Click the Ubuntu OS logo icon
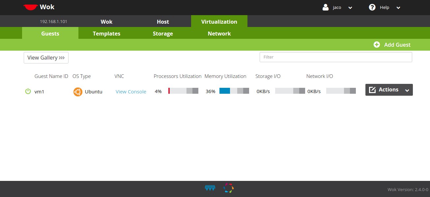This screenshot has width=430, height=197. click(x=78, y=92)
